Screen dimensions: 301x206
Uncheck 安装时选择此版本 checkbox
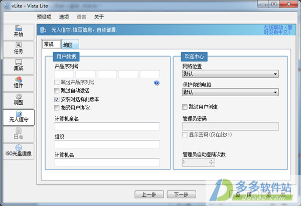(x=57, y=99)
